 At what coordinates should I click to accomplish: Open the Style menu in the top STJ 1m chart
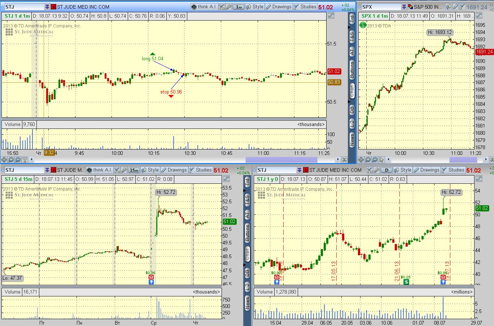click(255, 7)
